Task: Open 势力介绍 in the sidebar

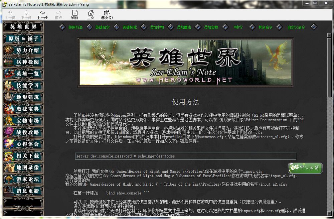Action: [x=23, y=50]
